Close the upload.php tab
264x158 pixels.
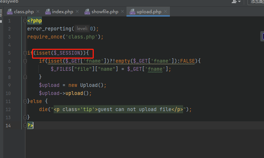point(165,11)
